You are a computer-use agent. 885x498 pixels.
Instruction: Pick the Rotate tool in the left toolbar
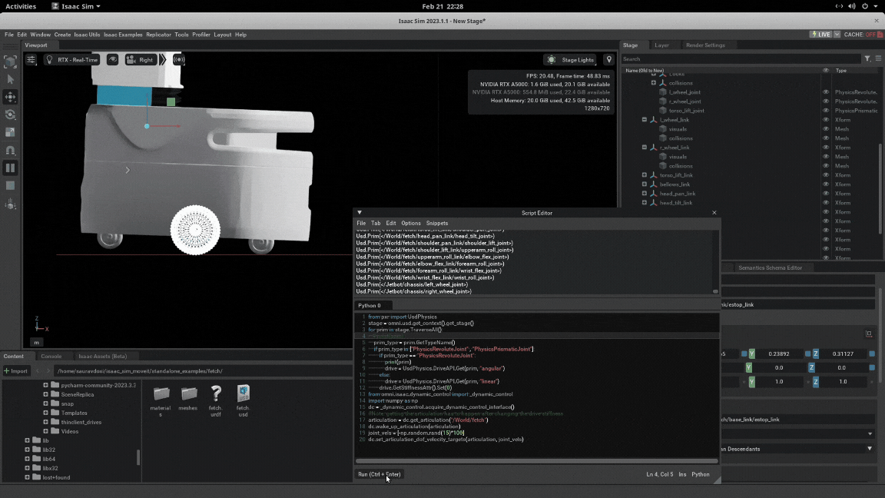[x=10, y=115]
